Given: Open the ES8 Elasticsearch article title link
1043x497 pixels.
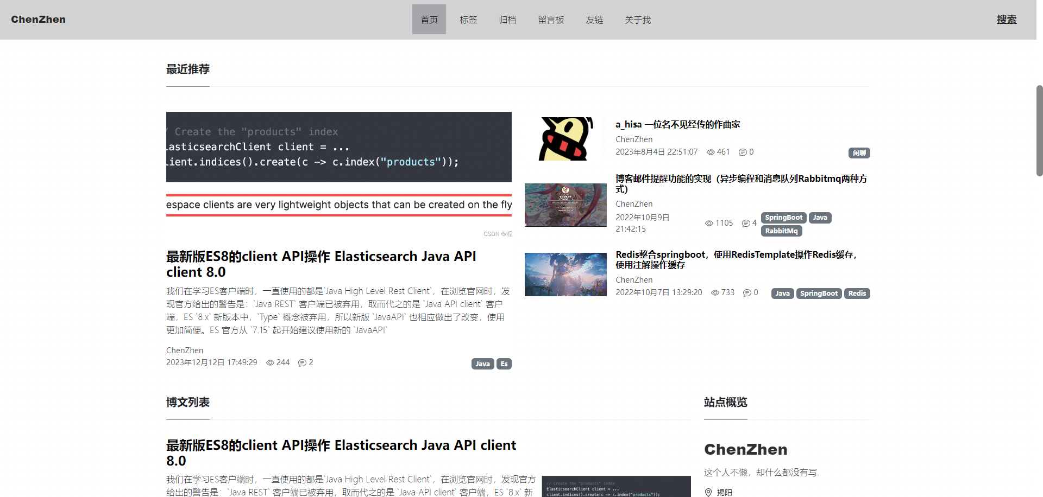Looking at the screenshot, I should [x=321, y=264].
